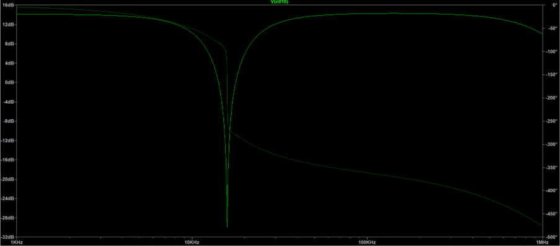Select the 10KHz frequency axis label
Image resolution: width=560 pixels, height=246 pixels.
(x=192, y=242)
